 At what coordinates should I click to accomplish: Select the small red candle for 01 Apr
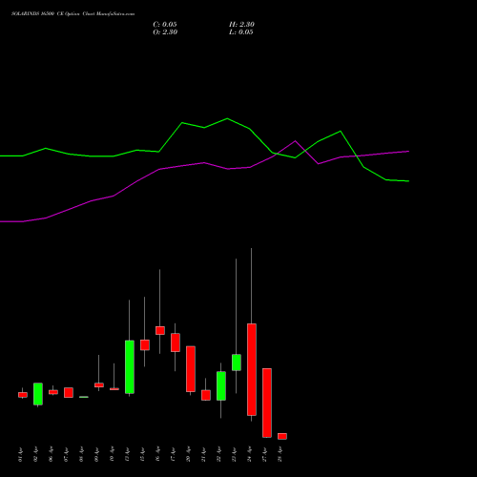[x=23, y=395]
